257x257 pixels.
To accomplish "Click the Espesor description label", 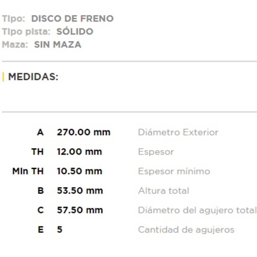I will 156,152.
